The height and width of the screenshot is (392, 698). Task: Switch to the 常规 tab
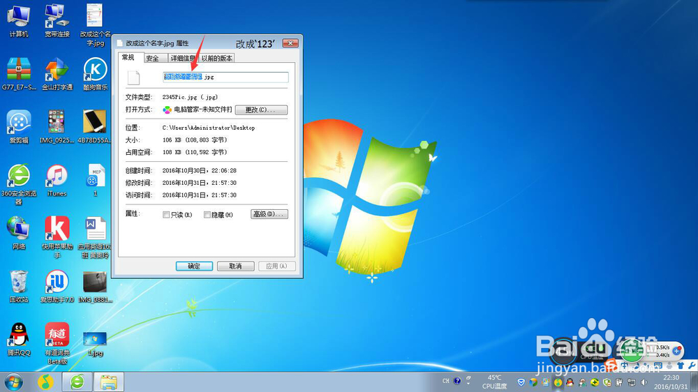(x=128, y=57)
